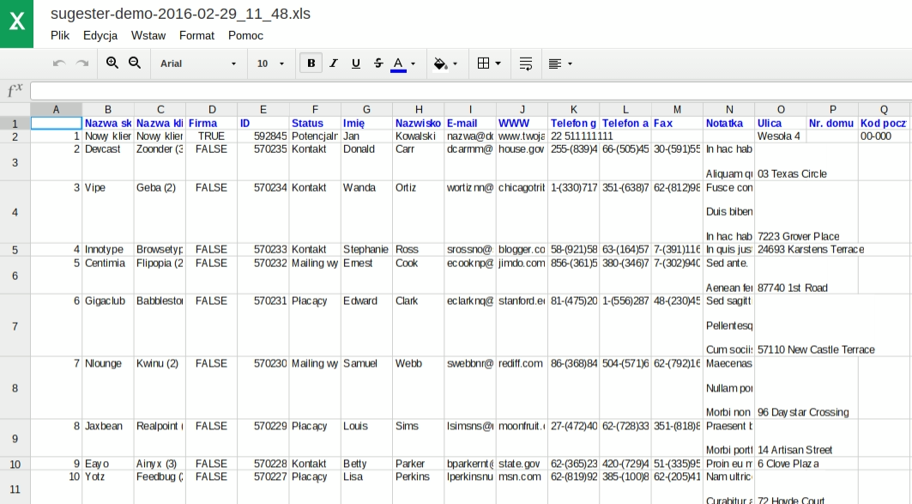The height and width of the screenshot is (504, 912).
Task: Expand the horizontal alignment dropdown
Action: [560, 64]
